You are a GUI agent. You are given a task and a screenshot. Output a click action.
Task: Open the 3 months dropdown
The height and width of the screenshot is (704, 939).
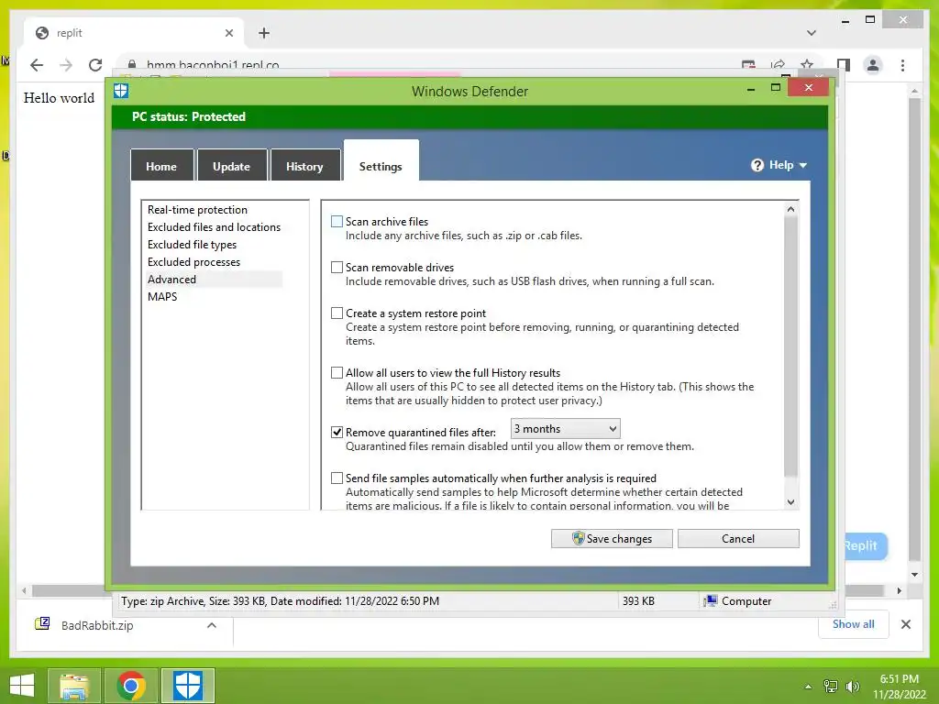coord(565,429)
